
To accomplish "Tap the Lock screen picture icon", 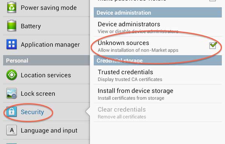I will point(12,93).
